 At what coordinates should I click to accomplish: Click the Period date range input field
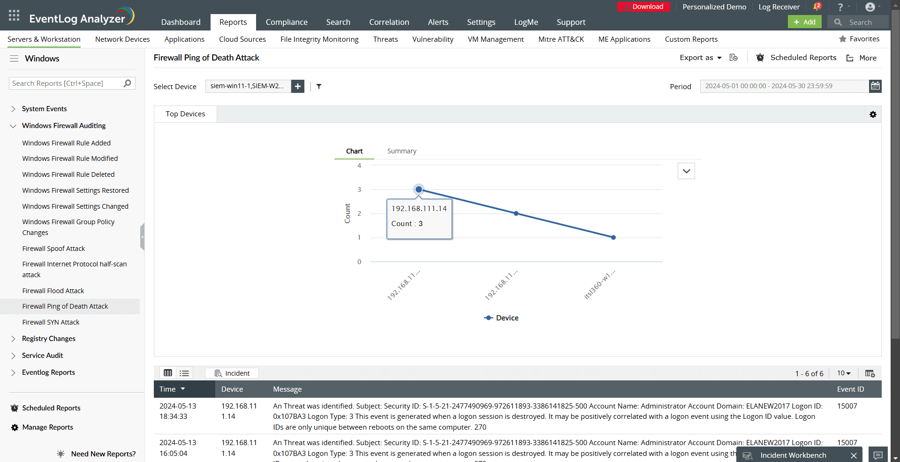click(x=783, y=86)
